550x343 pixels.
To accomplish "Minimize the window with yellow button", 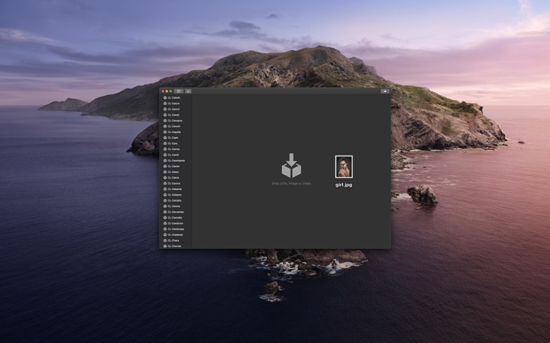I will click(x=166, y=91).
